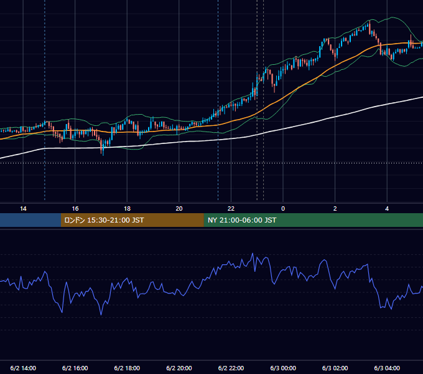Image resolution: width=423 pixels, height=374 pixels.
Task: Click the 6/2 22:00 date label
Action: click(231, 368)
